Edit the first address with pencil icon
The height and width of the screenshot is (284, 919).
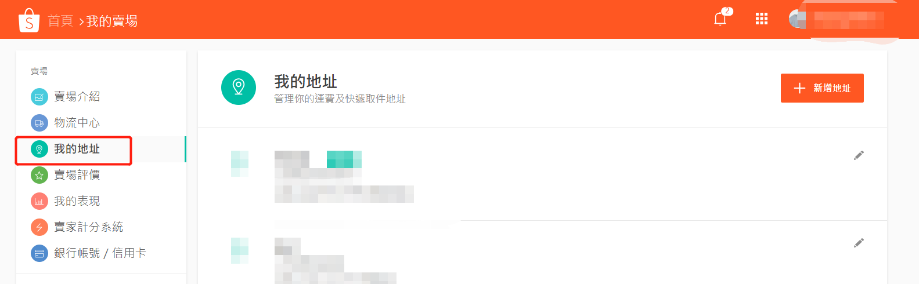coord(859,155)
